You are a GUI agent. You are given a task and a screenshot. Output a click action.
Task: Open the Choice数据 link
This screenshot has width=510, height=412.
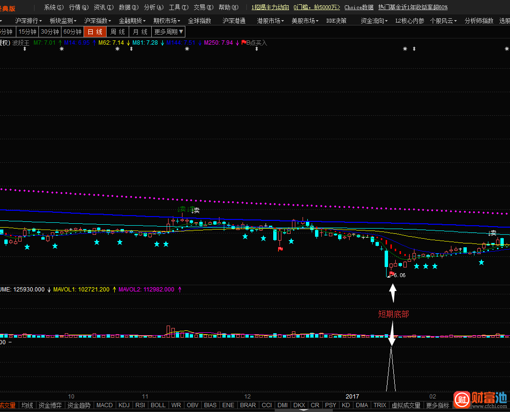(359, 7)
